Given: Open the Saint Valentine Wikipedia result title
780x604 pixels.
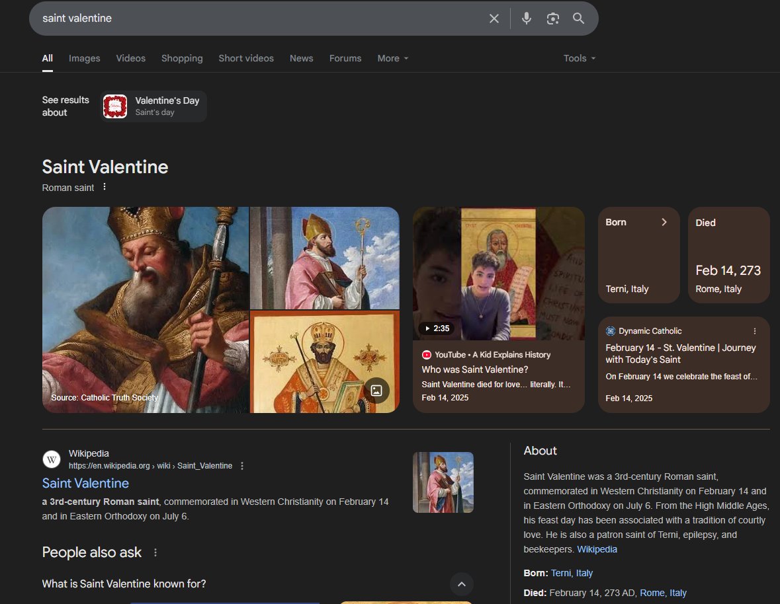Looking at the screenshot, I should coord(85,483).
